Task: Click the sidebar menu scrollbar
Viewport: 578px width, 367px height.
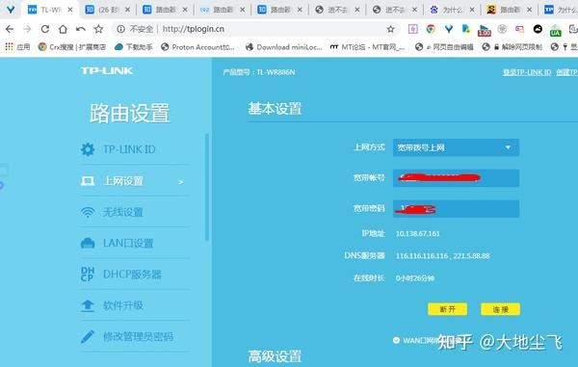Action: (207, 187)
